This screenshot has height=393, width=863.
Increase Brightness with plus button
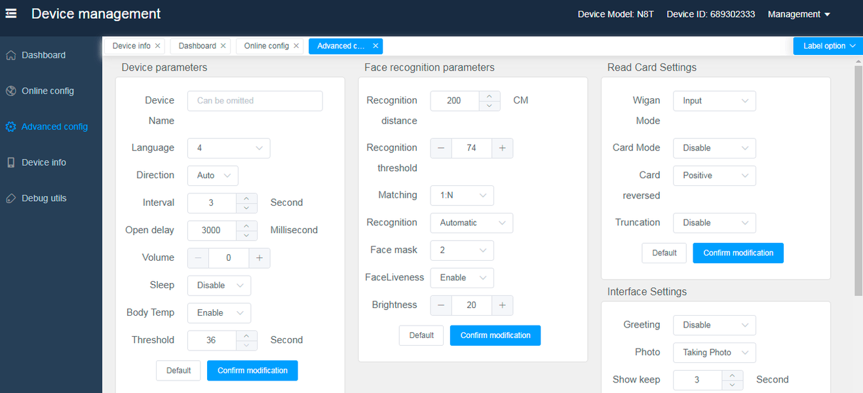(503, 305)
